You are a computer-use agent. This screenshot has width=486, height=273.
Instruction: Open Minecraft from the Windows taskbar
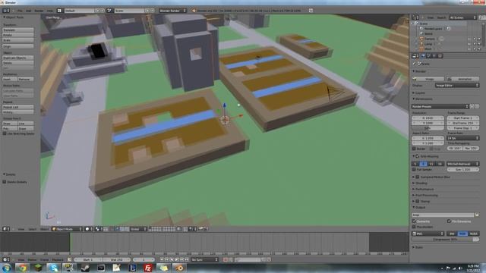pos(38,268)
